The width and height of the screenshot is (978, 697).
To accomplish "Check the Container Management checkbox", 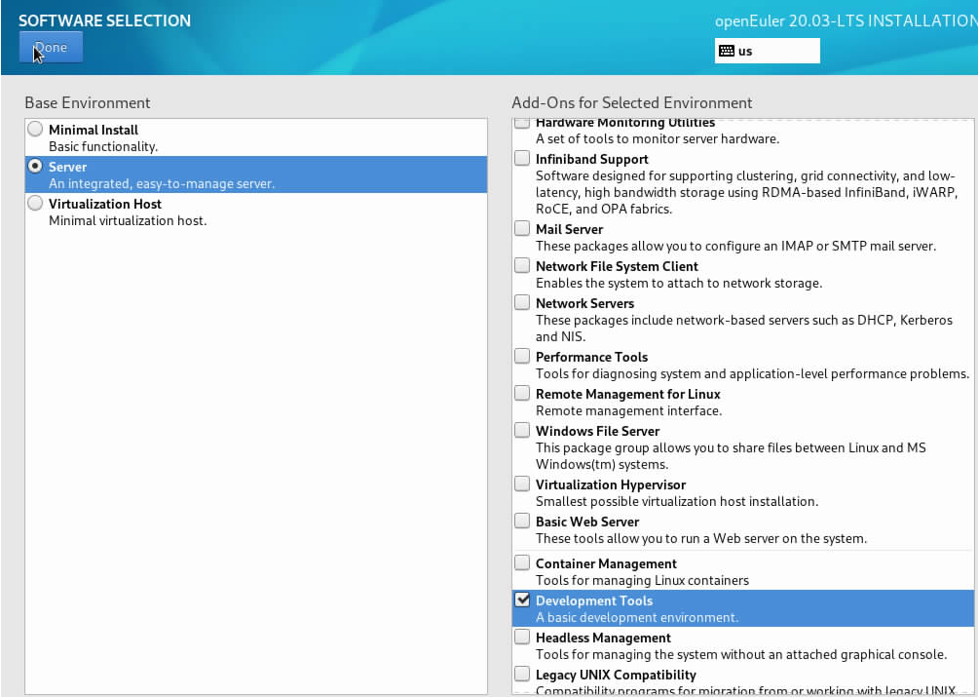I will tap(522, 562).
